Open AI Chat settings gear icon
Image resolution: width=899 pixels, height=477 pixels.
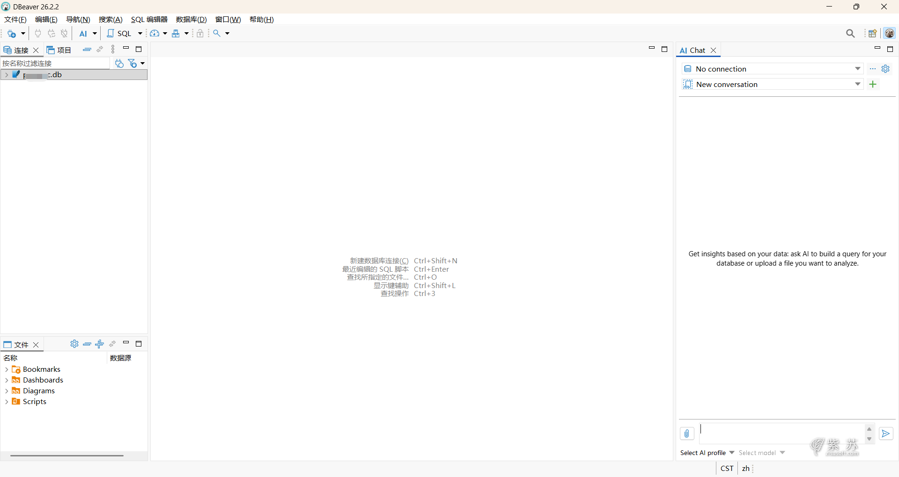885,69
